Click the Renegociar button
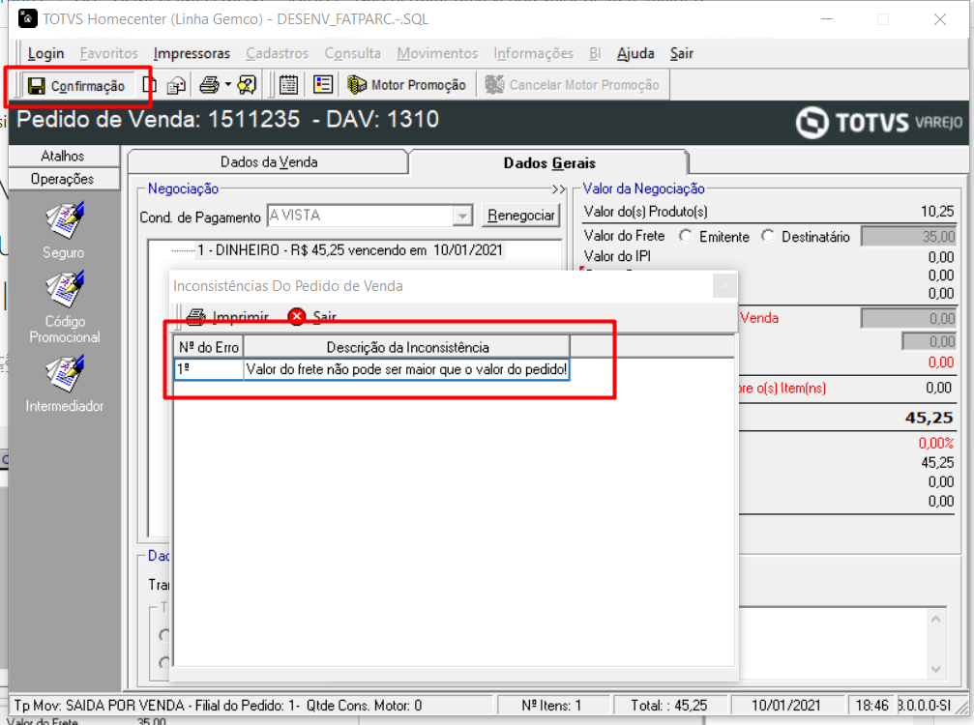 coord(520,216)
